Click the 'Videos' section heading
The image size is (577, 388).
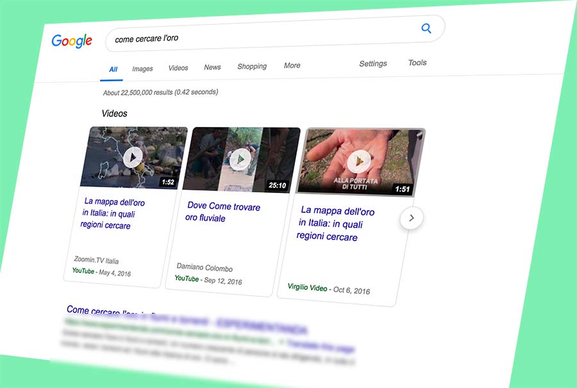pyautogui.click(x=115, y=114)
